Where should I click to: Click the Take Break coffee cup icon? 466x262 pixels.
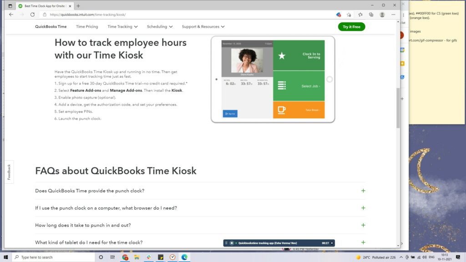pyautogui.click(x=281, y=110)
